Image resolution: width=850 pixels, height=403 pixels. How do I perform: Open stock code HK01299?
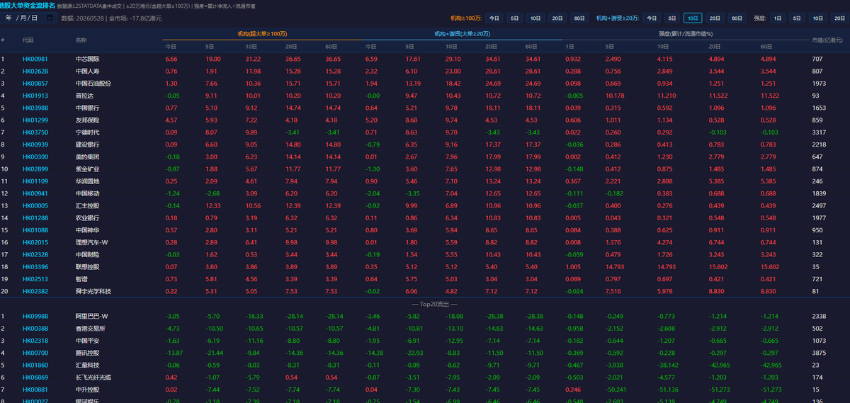click(x=35, y=120)
